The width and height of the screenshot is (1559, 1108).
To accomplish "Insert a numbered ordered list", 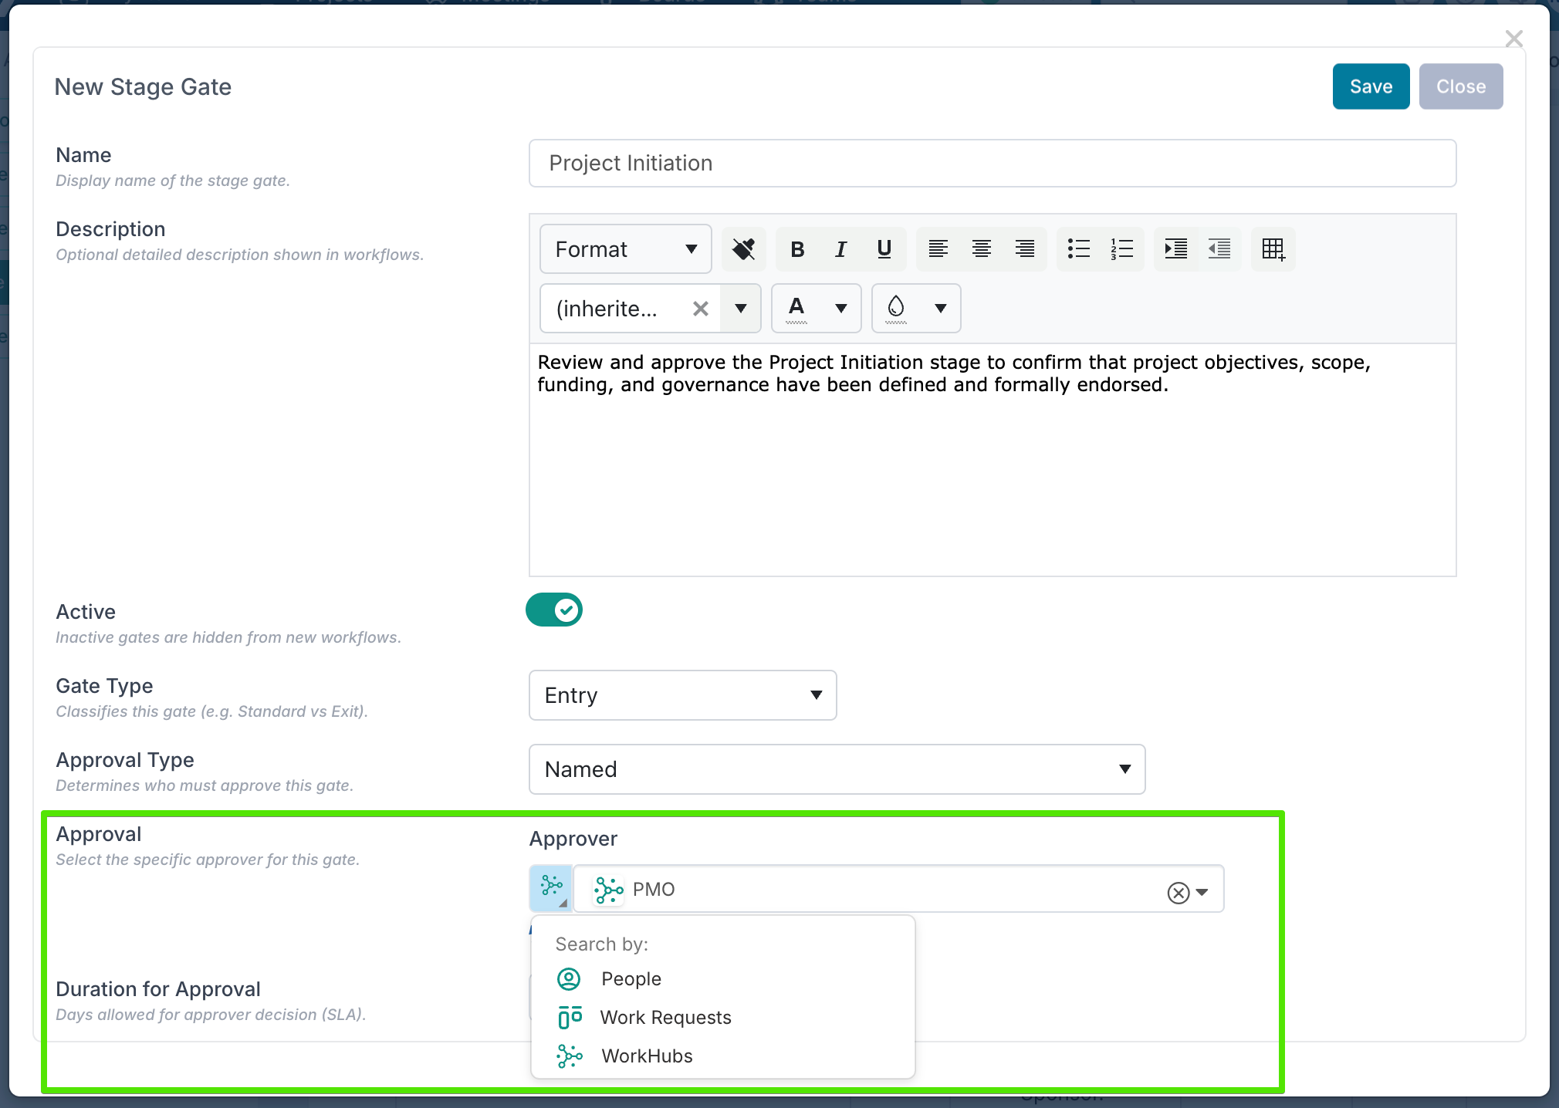I will (1121, 249).
